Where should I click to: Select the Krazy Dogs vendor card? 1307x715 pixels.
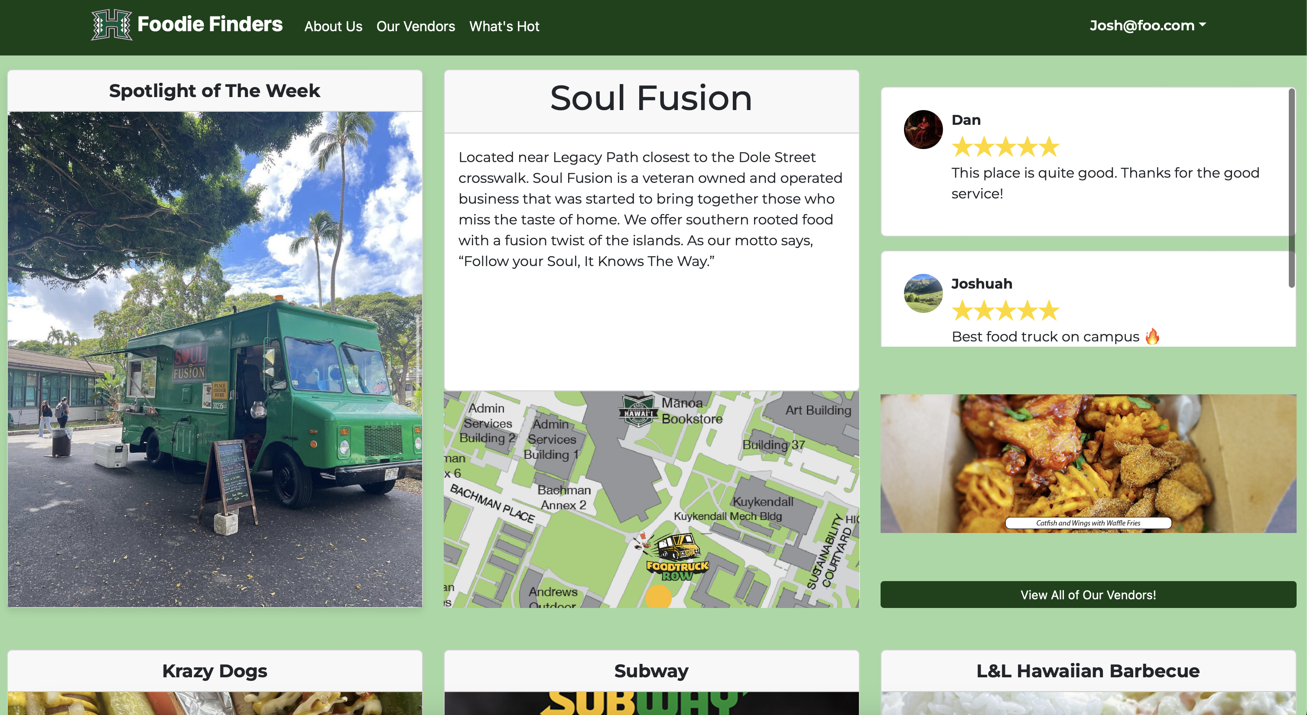[215, 682]
